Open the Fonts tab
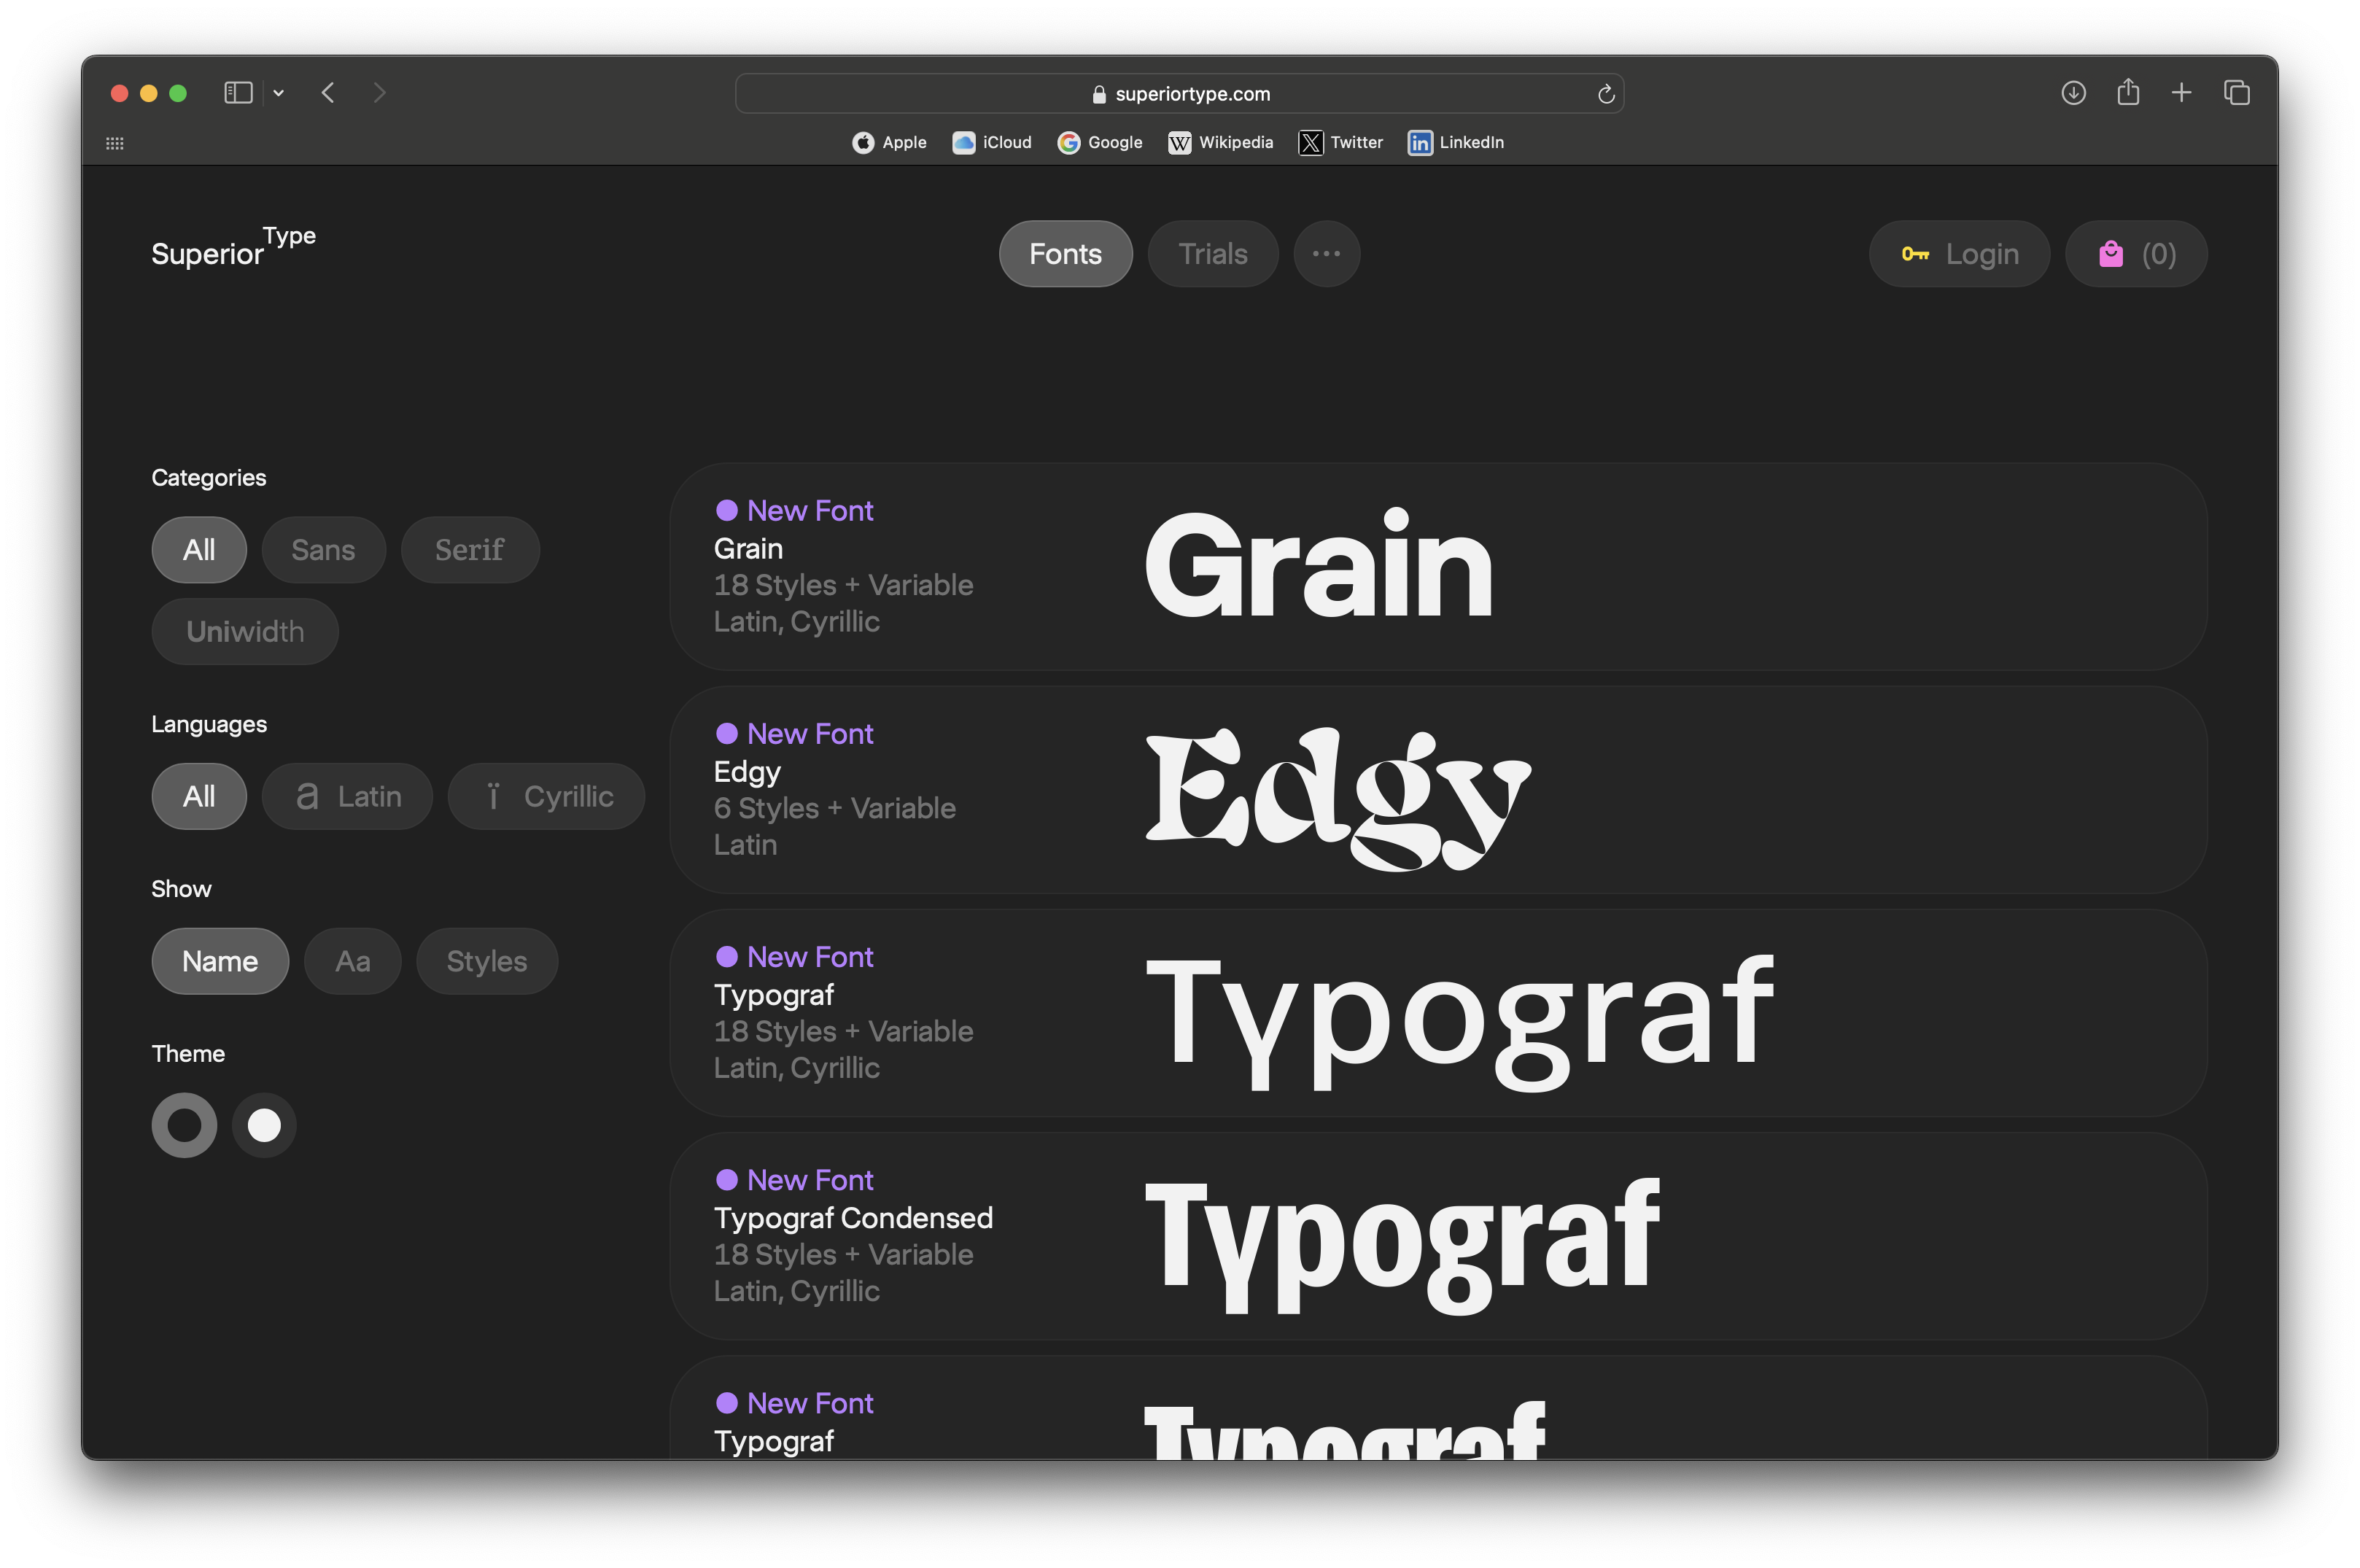The width and height of the screenshot is (2360, 1568). point(1065,254)
